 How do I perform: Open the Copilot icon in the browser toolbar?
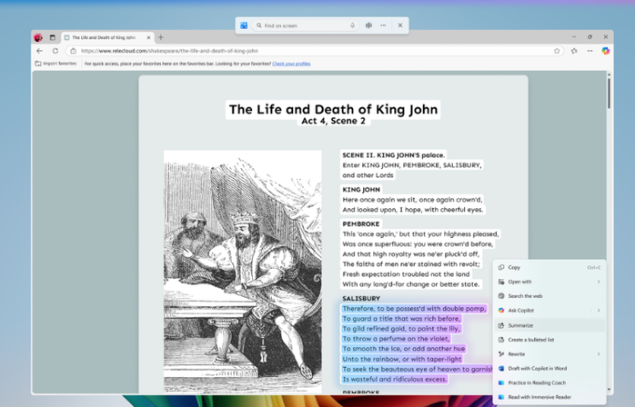tap(605, 51)
